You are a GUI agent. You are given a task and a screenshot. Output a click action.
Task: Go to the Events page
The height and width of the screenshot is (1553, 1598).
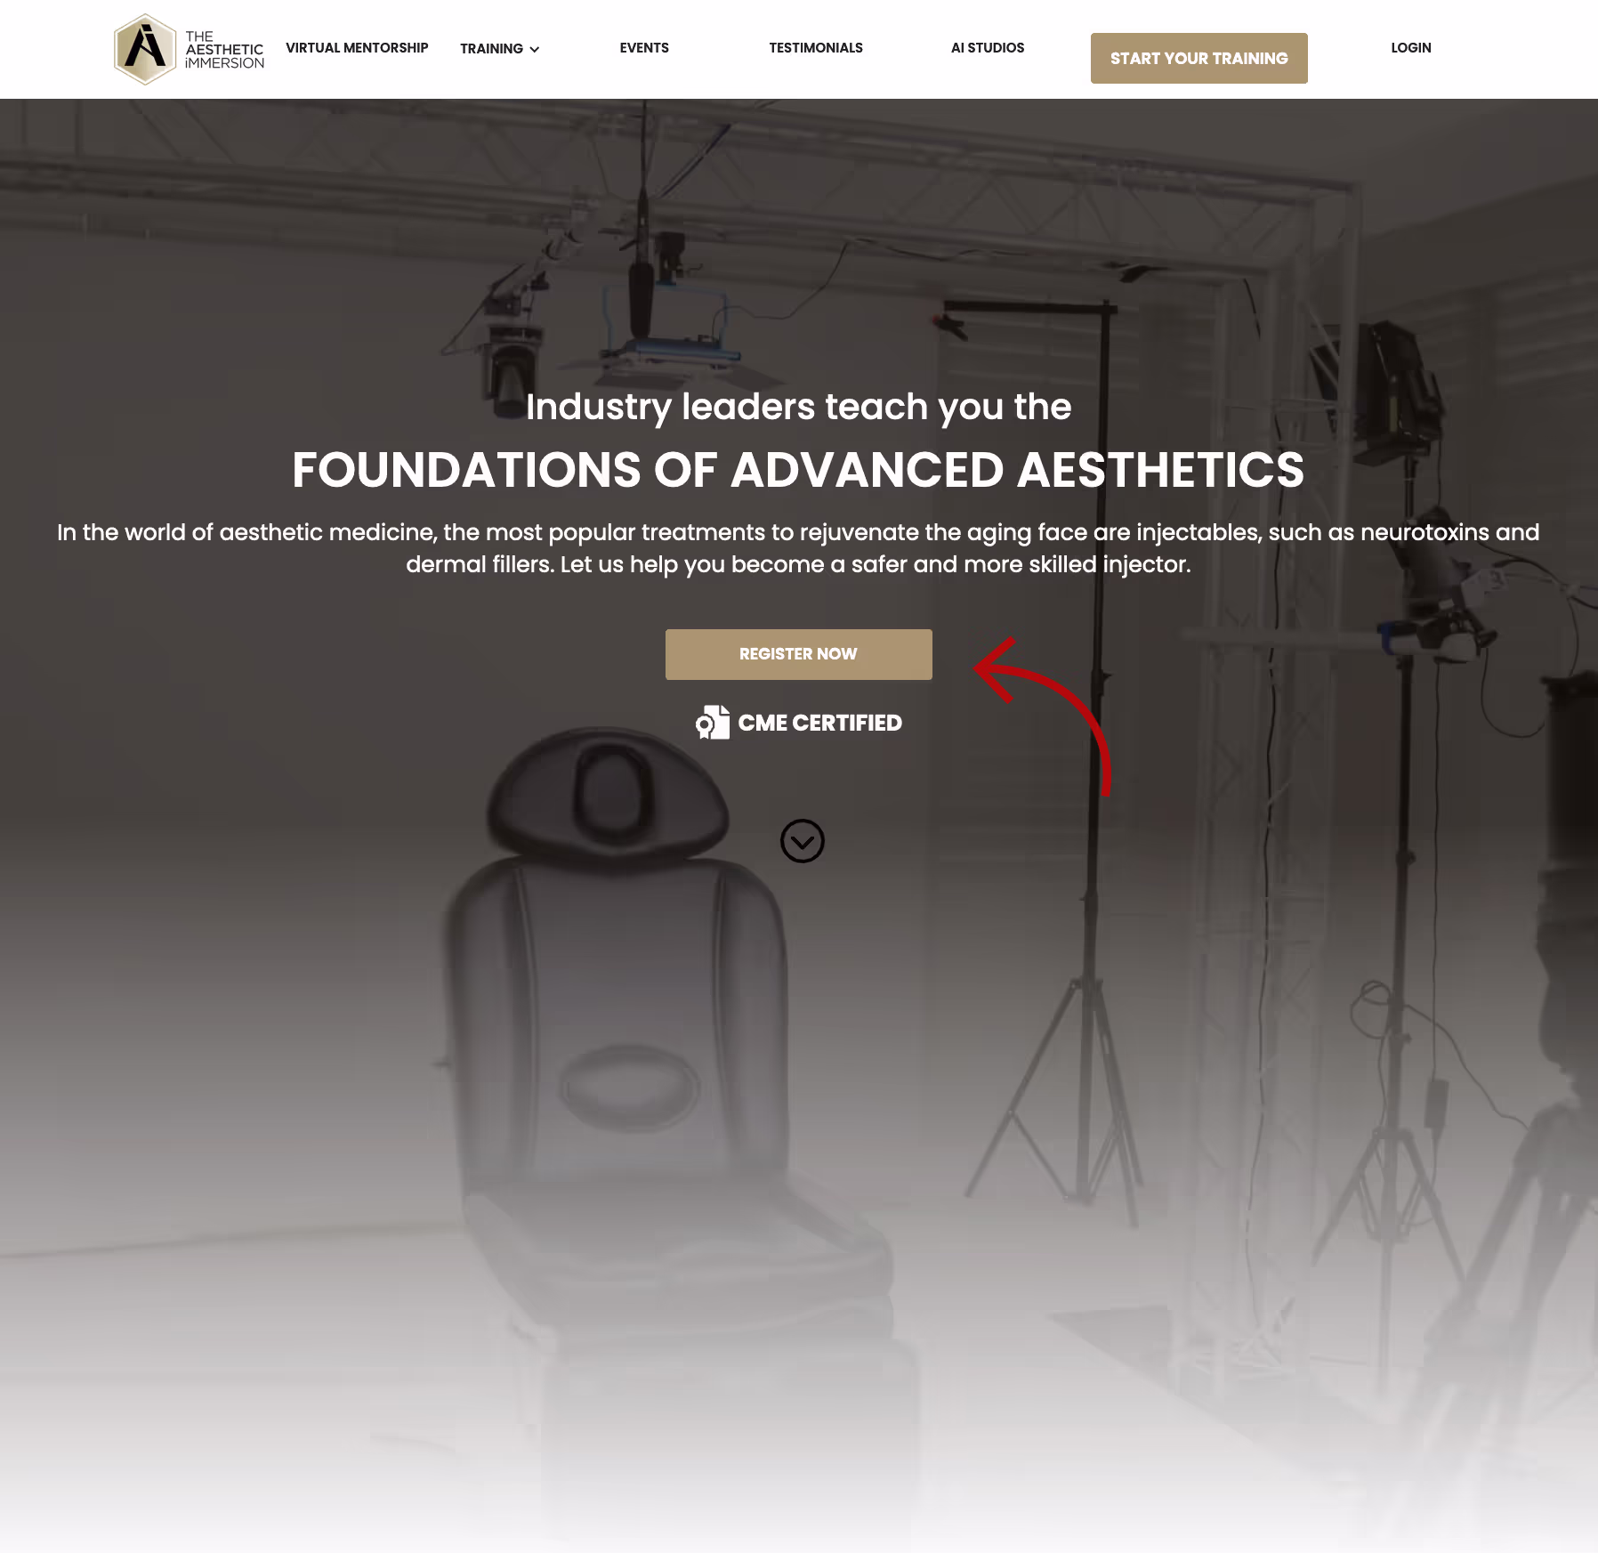(x=644, y=48)
